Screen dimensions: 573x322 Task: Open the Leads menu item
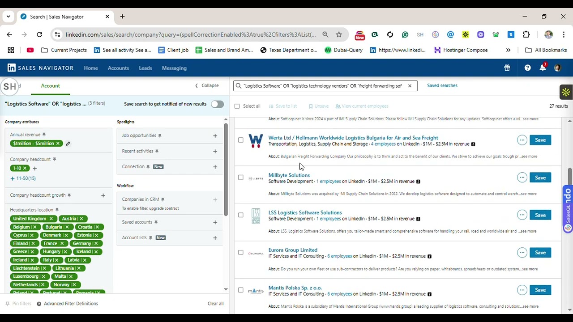[145, 68]
